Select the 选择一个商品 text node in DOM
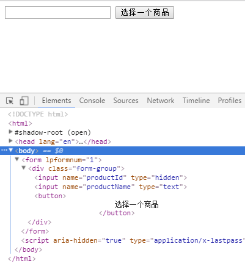Image resolution: width=245 pixels, height=272 pixels. point(136,204)
